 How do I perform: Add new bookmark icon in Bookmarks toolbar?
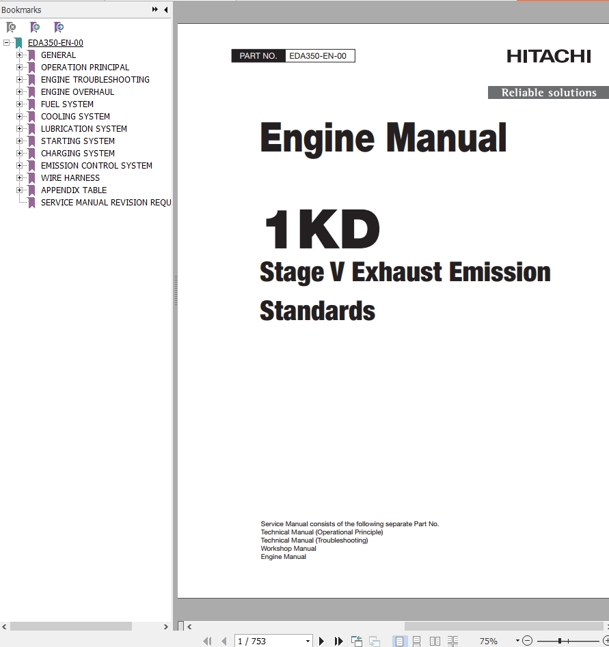[x=35, y=28]
